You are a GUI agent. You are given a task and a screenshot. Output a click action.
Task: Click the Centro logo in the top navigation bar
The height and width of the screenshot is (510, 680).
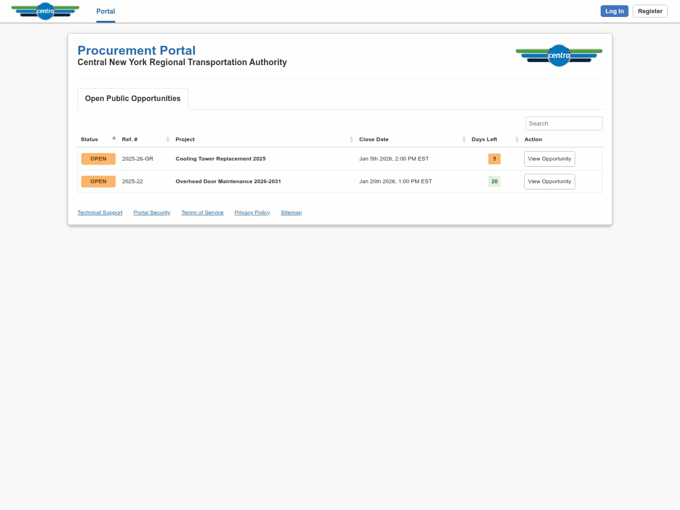pos(45,11)
